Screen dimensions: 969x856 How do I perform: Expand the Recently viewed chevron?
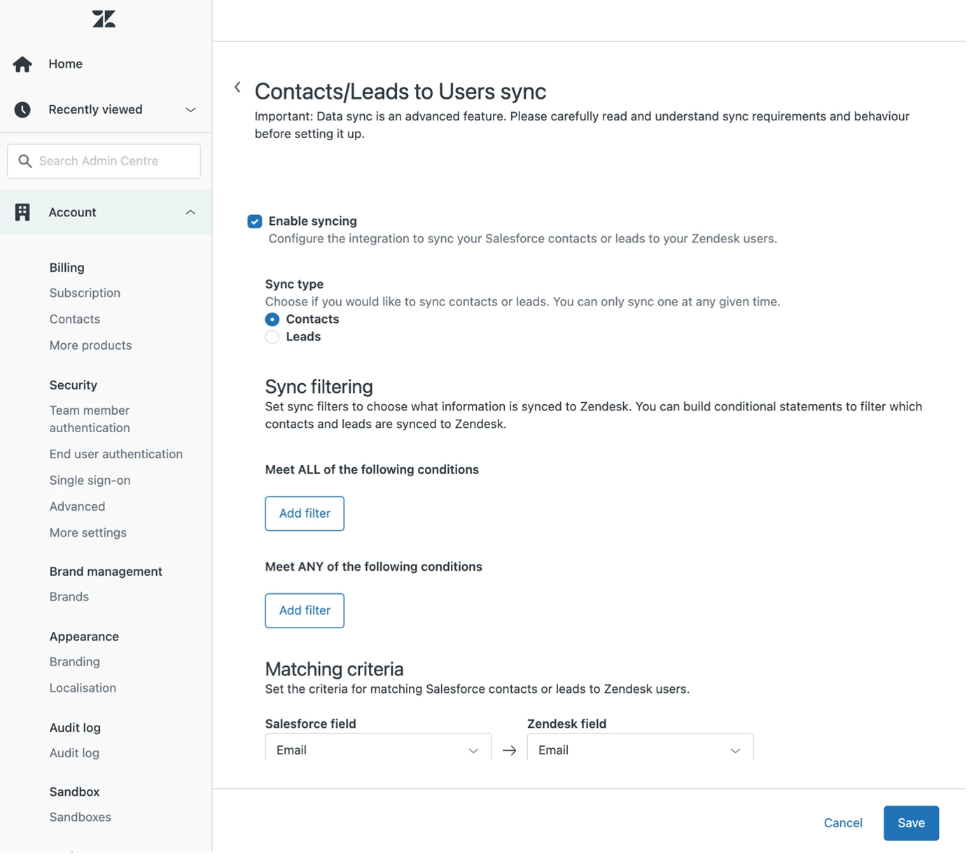(191, 110)
